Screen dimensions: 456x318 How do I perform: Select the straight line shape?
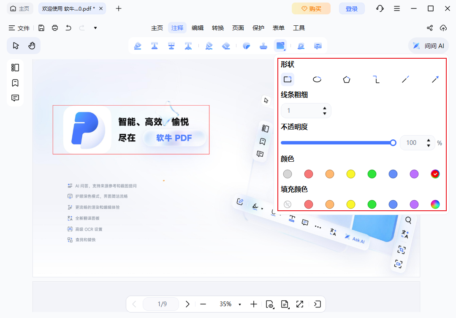point(405,79)
